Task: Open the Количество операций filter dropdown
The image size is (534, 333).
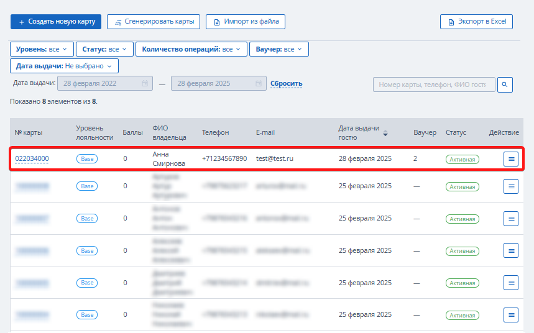Action: (191, 49)
